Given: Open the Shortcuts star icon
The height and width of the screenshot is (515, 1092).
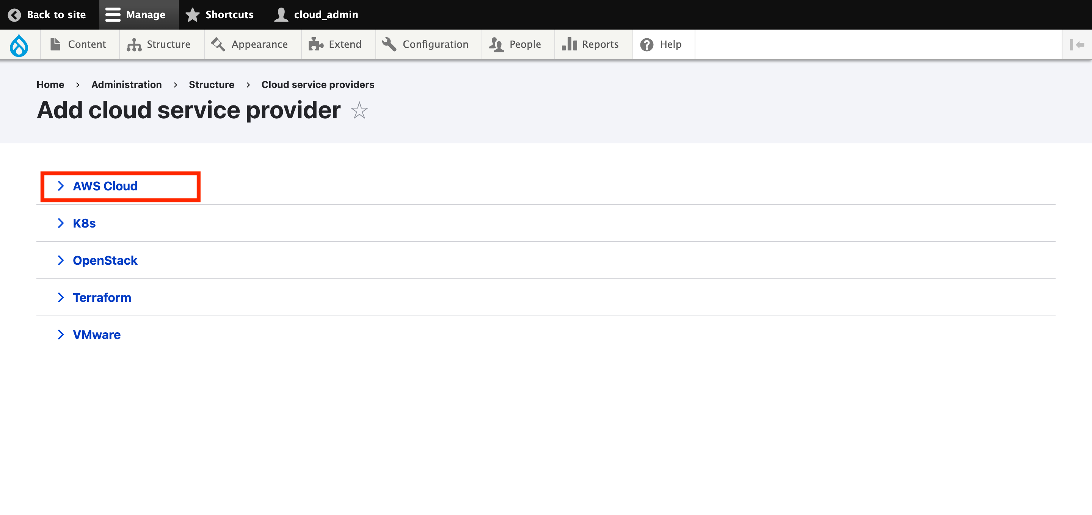Looking at the screenshot, I should [x=192, y=14].
